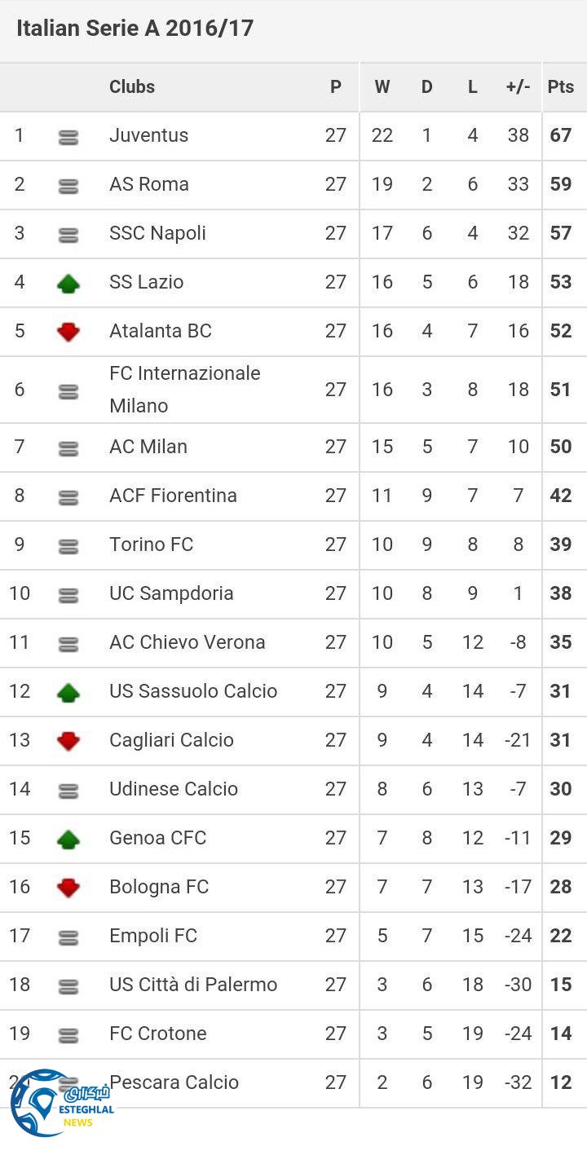Image resolution: width=587 pixels, height=1155 pixels.
Task: Click Juventus's 67 points value
Action: [561, 135]
